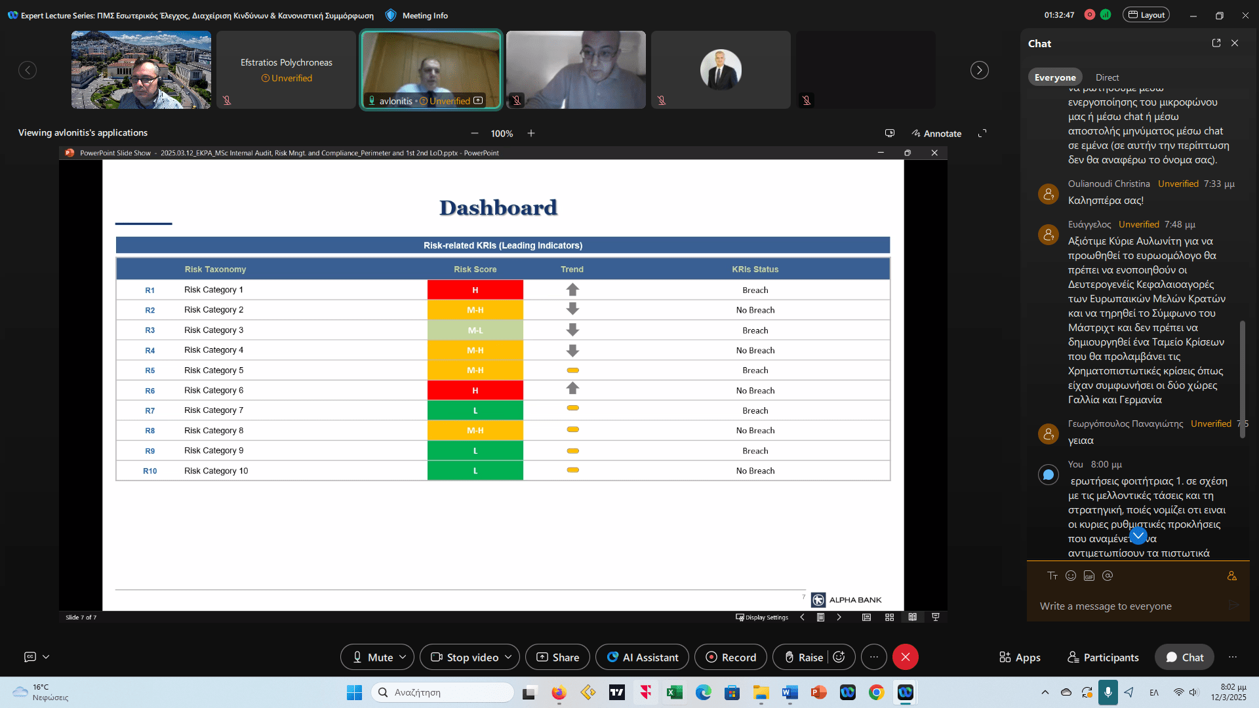Expand the Stop video options arrow
The image size is (1259, 708).
[508, 657]
